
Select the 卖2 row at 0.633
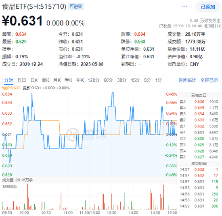[x=199, y=120]
